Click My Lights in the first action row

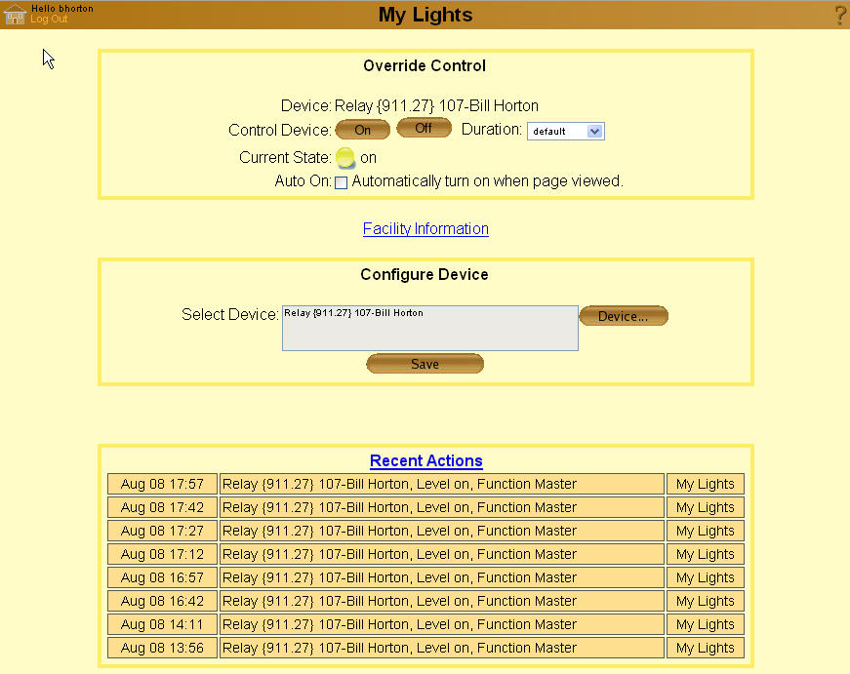point(705,484)
